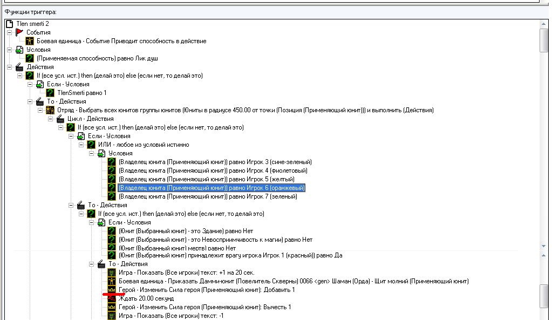Click the icon of 'Приказать Дамми-юнит' action
The width and height of the screenshot is (552, 320).
pyautogui.click(x=112, y=281)
